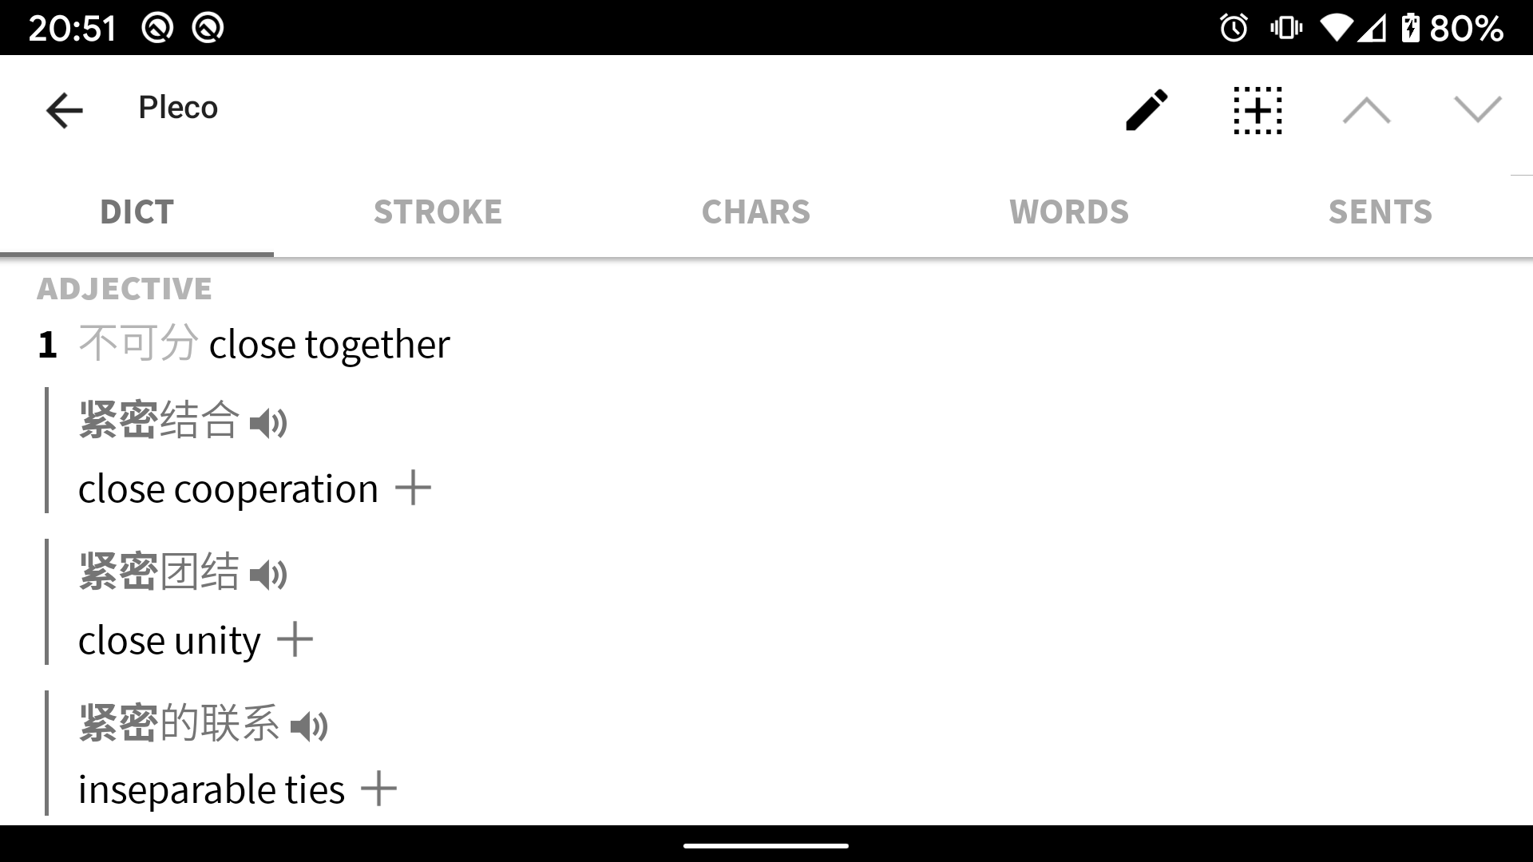The height and width of the screenshot is (862, 1533).
Task: Tap the example phrase 紧密结合
Action: (x=159, y=420)
